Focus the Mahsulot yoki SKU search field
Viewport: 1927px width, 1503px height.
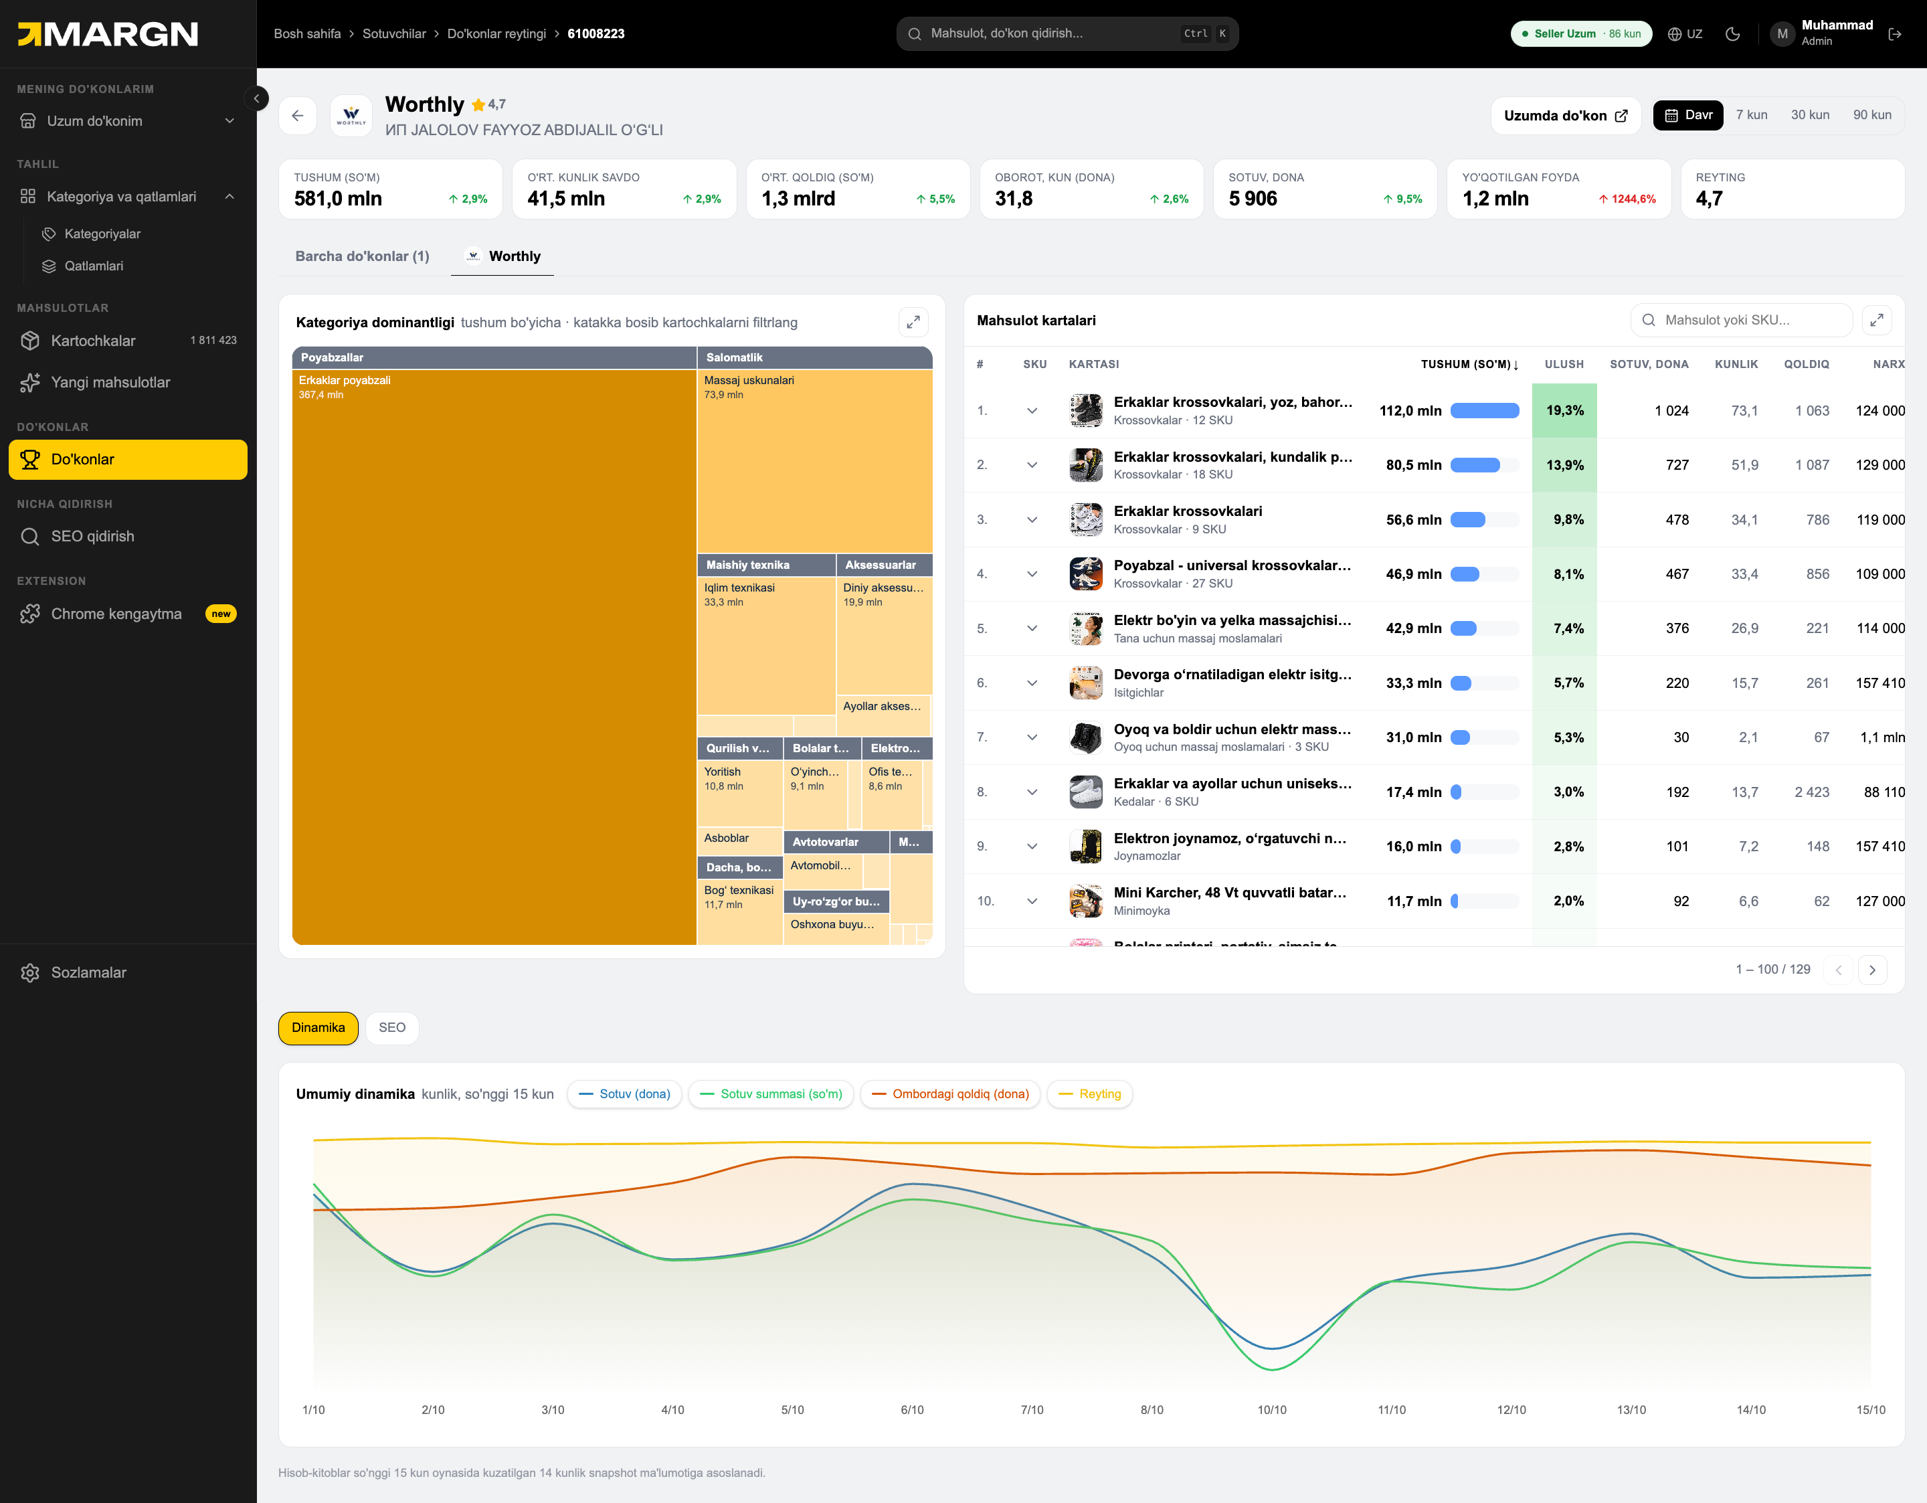point(1741,321)
